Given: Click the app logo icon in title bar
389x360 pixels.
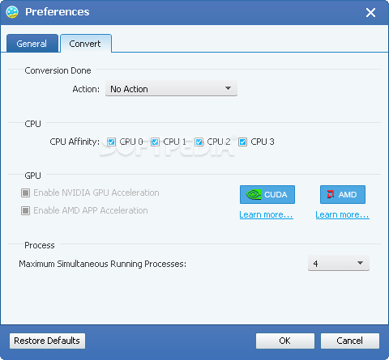Looking at the screenshot, I should pyautogui.click(x=12, y=12).
